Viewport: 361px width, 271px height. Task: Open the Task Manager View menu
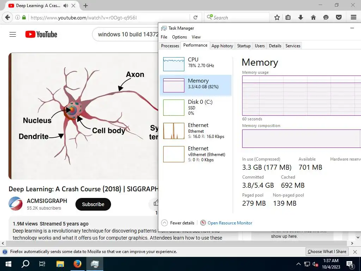tap(196, 37)
